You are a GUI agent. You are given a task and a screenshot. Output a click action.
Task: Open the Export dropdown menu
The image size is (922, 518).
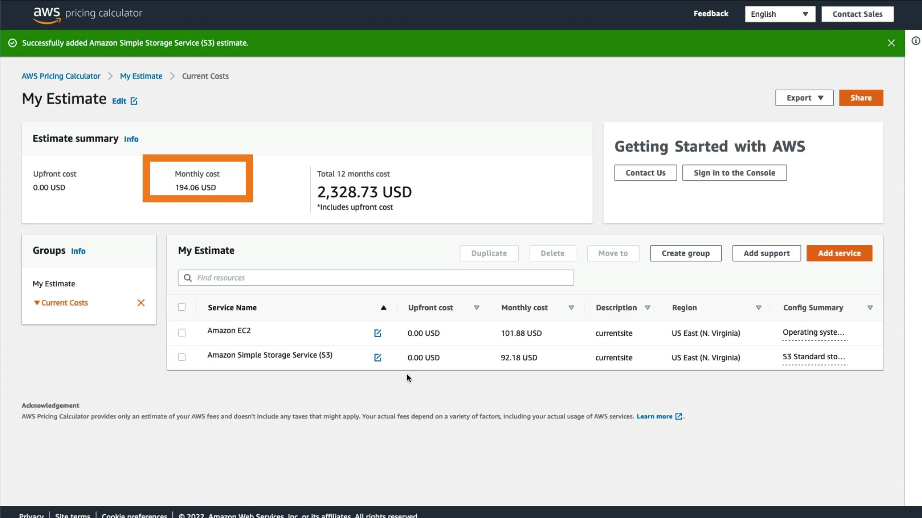click(x=804, y=98)
